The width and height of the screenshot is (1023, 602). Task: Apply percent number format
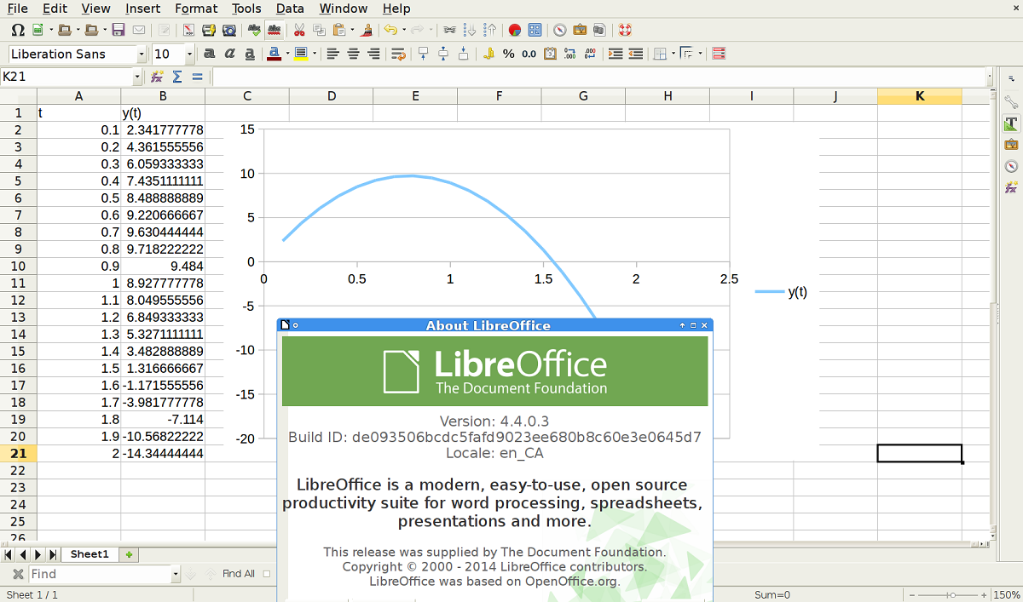(509, 54)
